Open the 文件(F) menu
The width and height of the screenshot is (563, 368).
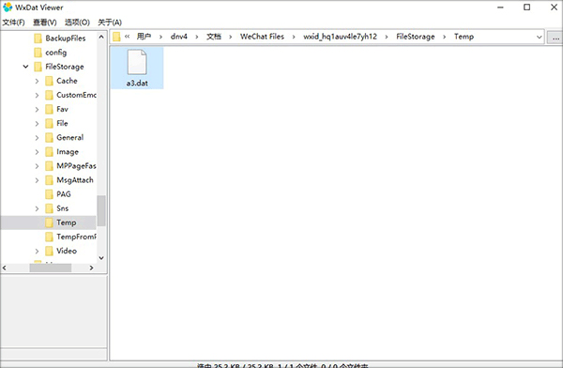(x=14, y=23)
